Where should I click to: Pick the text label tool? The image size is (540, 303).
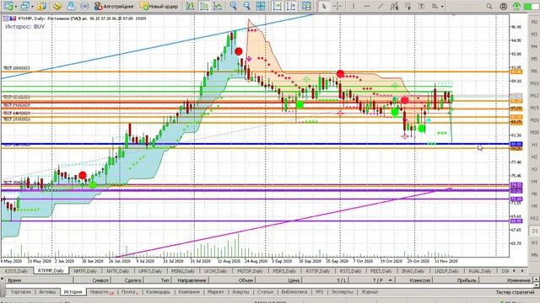coord(421,6)
